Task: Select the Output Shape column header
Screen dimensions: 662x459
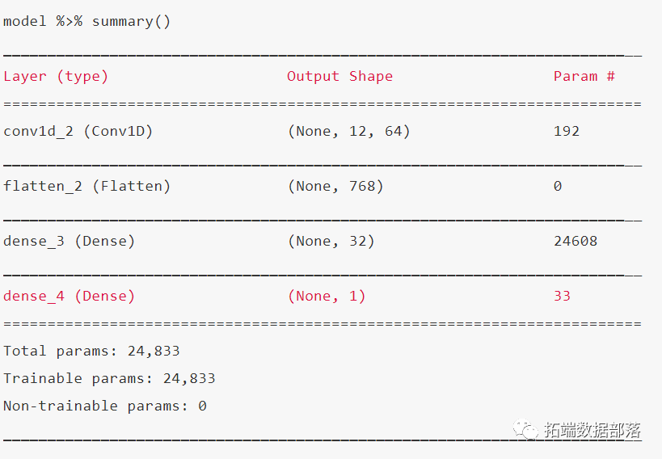Action: [x=339, y=76]
